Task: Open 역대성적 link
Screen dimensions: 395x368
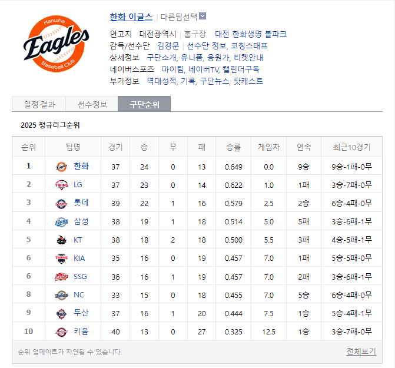Action: (x=161, y=81)
